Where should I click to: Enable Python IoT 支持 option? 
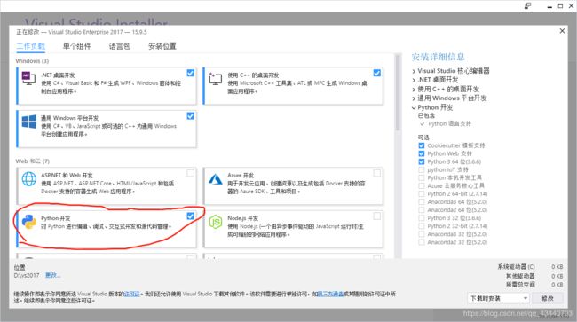click(422, 169)
